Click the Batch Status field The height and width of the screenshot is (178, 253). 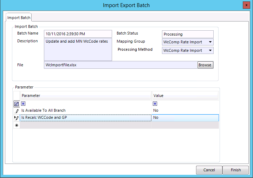[x=188, y=34]
